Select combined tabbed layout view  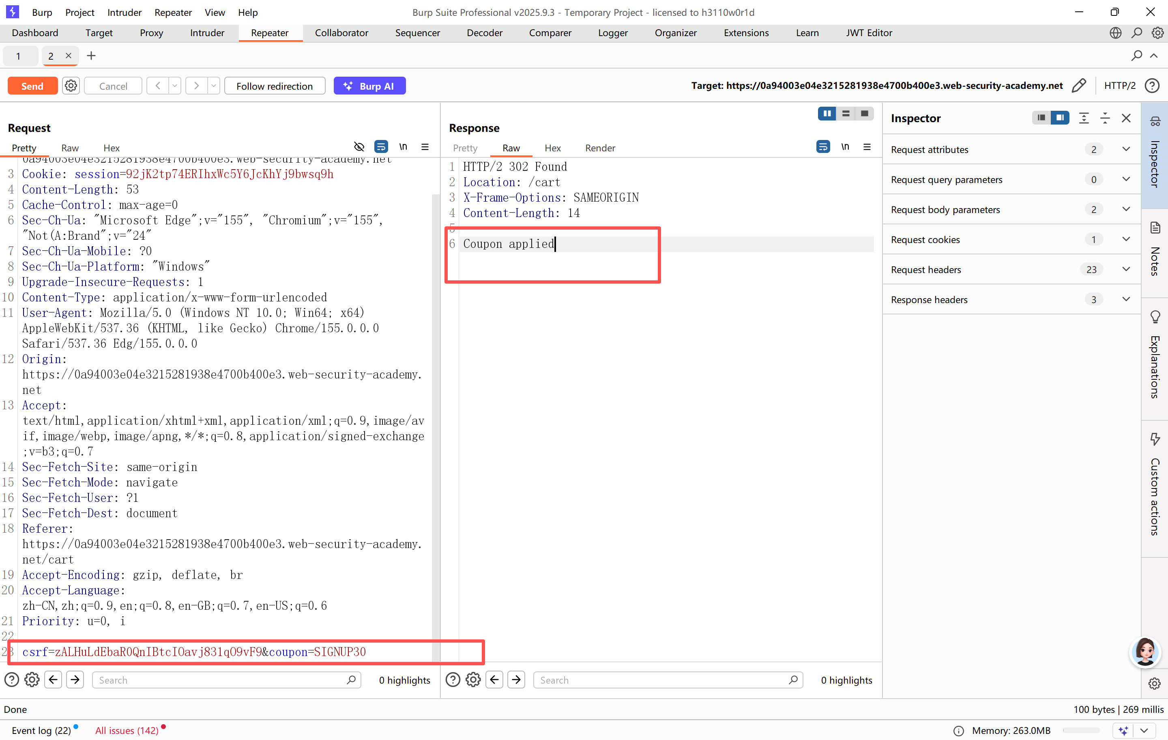864,114
